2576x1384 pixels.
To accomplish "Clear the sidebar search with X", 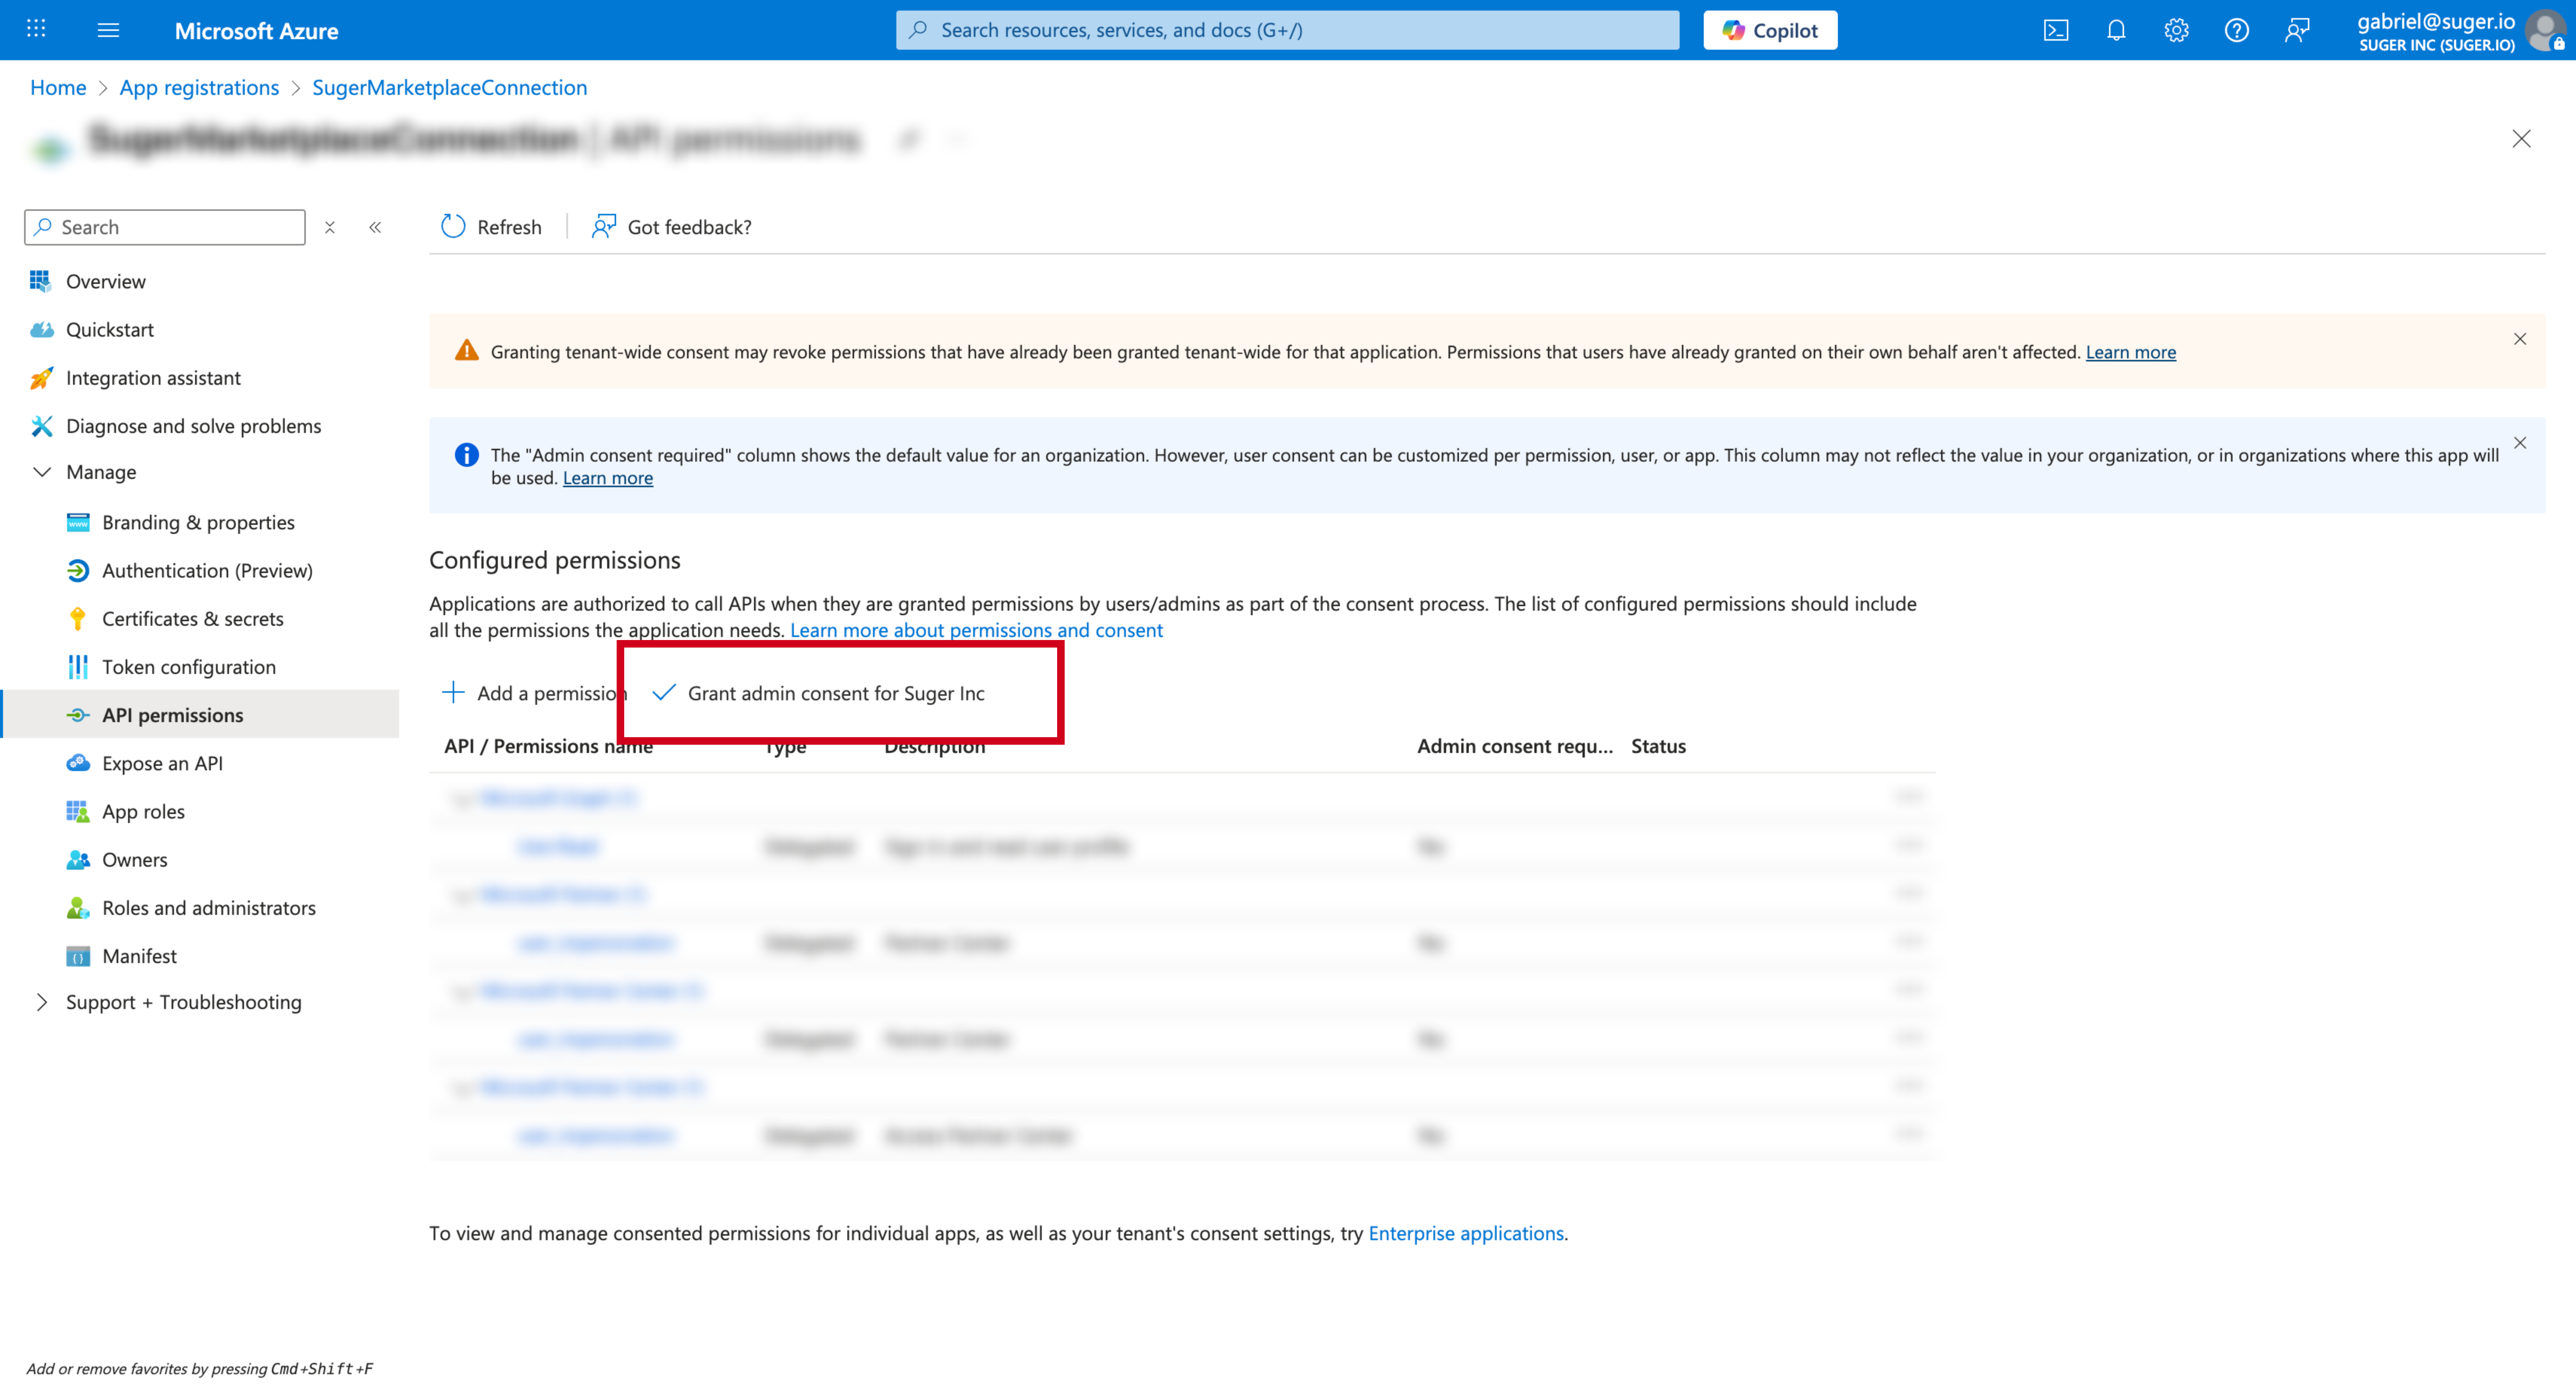I will [x=330, y=228].
